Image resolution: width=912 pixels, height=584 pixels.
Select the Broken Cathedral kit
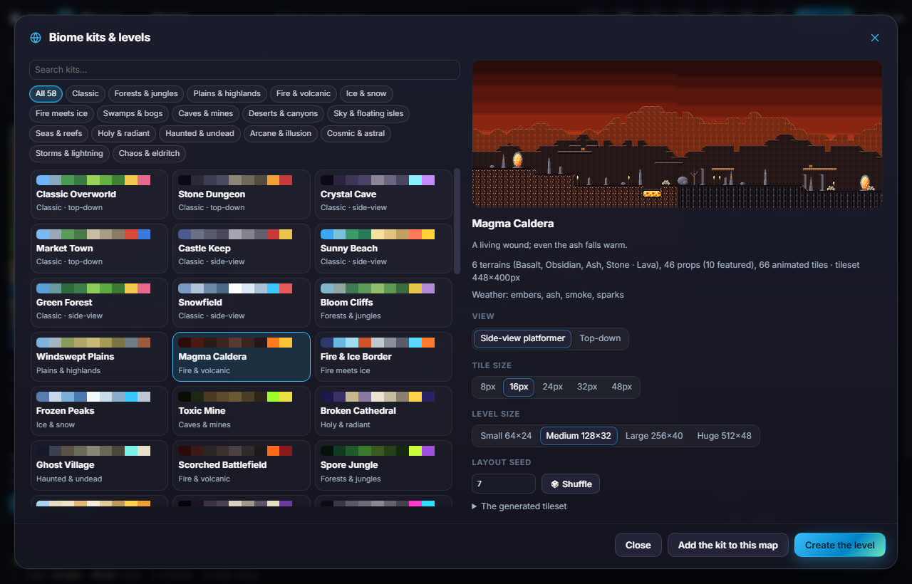[383, 411]
